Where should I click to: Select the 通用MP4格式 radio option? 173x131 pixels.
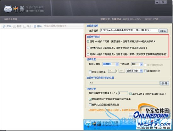coord(88,48)
